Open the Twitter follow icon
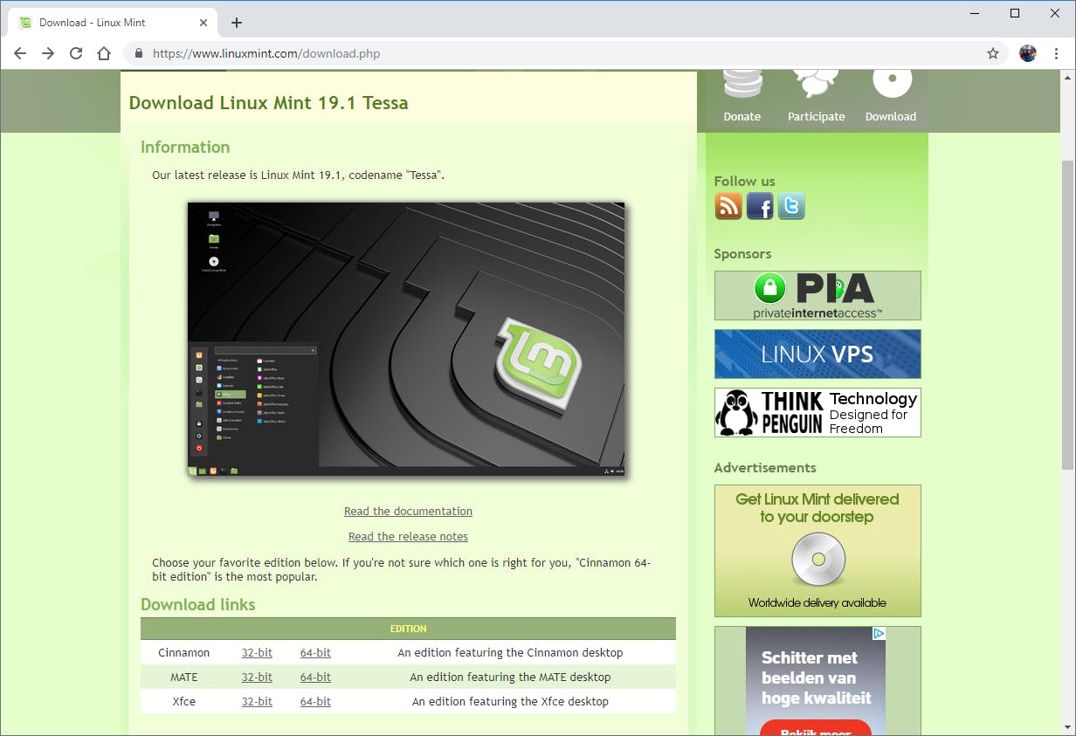 (x=791, y=206)
